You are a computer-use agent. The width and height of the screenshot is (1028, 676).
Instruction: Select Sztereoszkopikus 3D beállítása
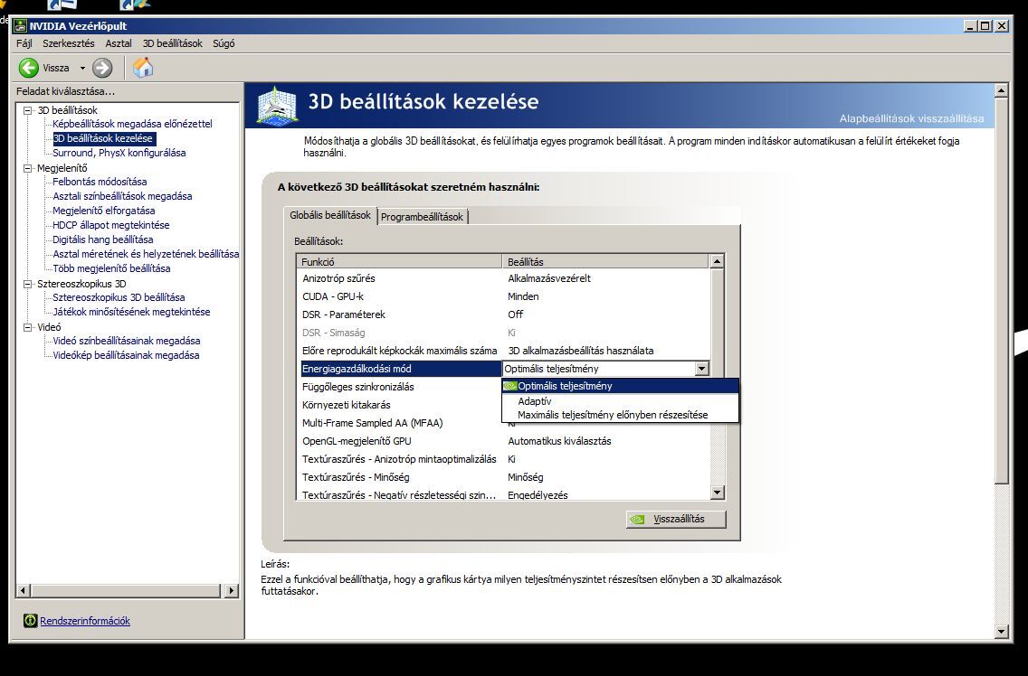[x=119, y=297]
